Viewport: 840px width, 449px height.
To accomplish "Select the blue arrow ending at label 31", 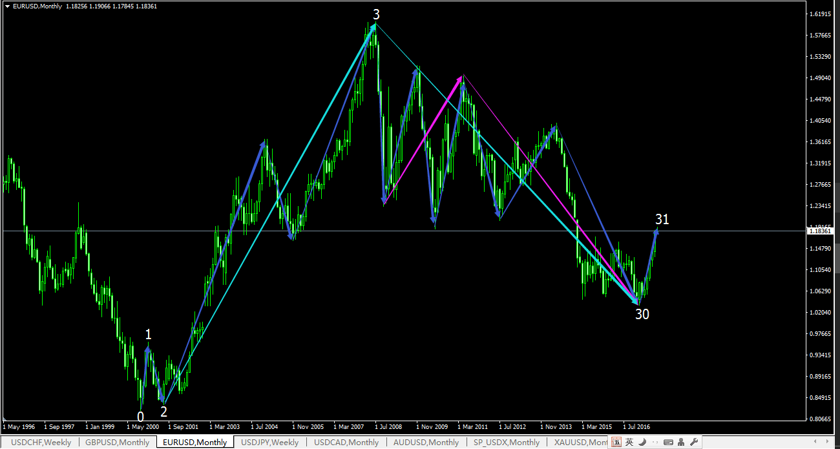I will [x=647, y=266].
